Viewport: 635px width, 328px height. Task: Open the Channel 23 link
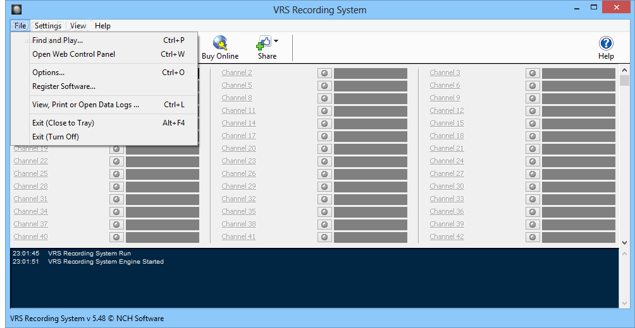point(239,161)
